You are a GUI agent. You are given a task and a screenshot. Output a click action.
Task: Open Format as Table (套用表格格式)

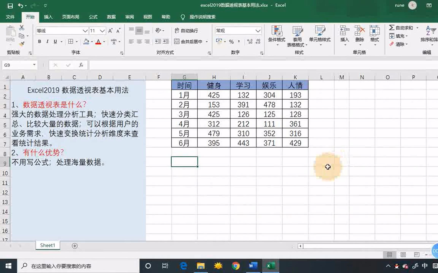coord(297,36)
